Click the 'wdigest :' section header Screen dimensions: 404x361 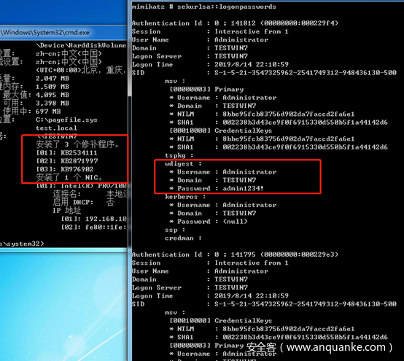(x=183, y=163)
